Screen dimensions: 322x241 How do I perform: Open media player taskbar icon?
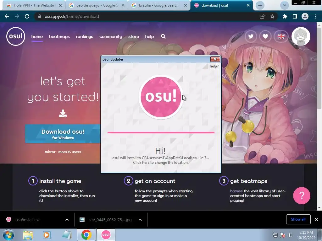tap(47, 235)
